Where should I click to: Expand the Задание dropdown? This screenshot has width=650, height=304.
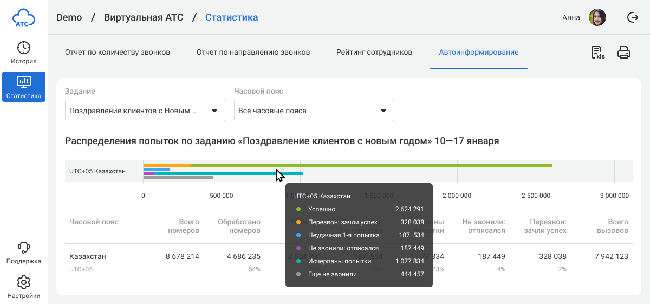pos(145,111)
